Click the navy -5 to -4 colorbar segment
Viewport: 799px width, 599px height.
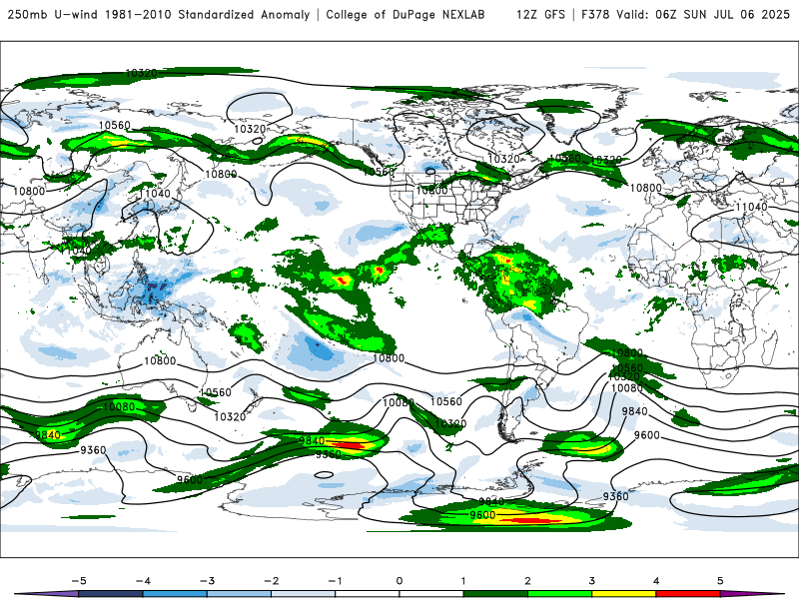[x=111, y=594]
